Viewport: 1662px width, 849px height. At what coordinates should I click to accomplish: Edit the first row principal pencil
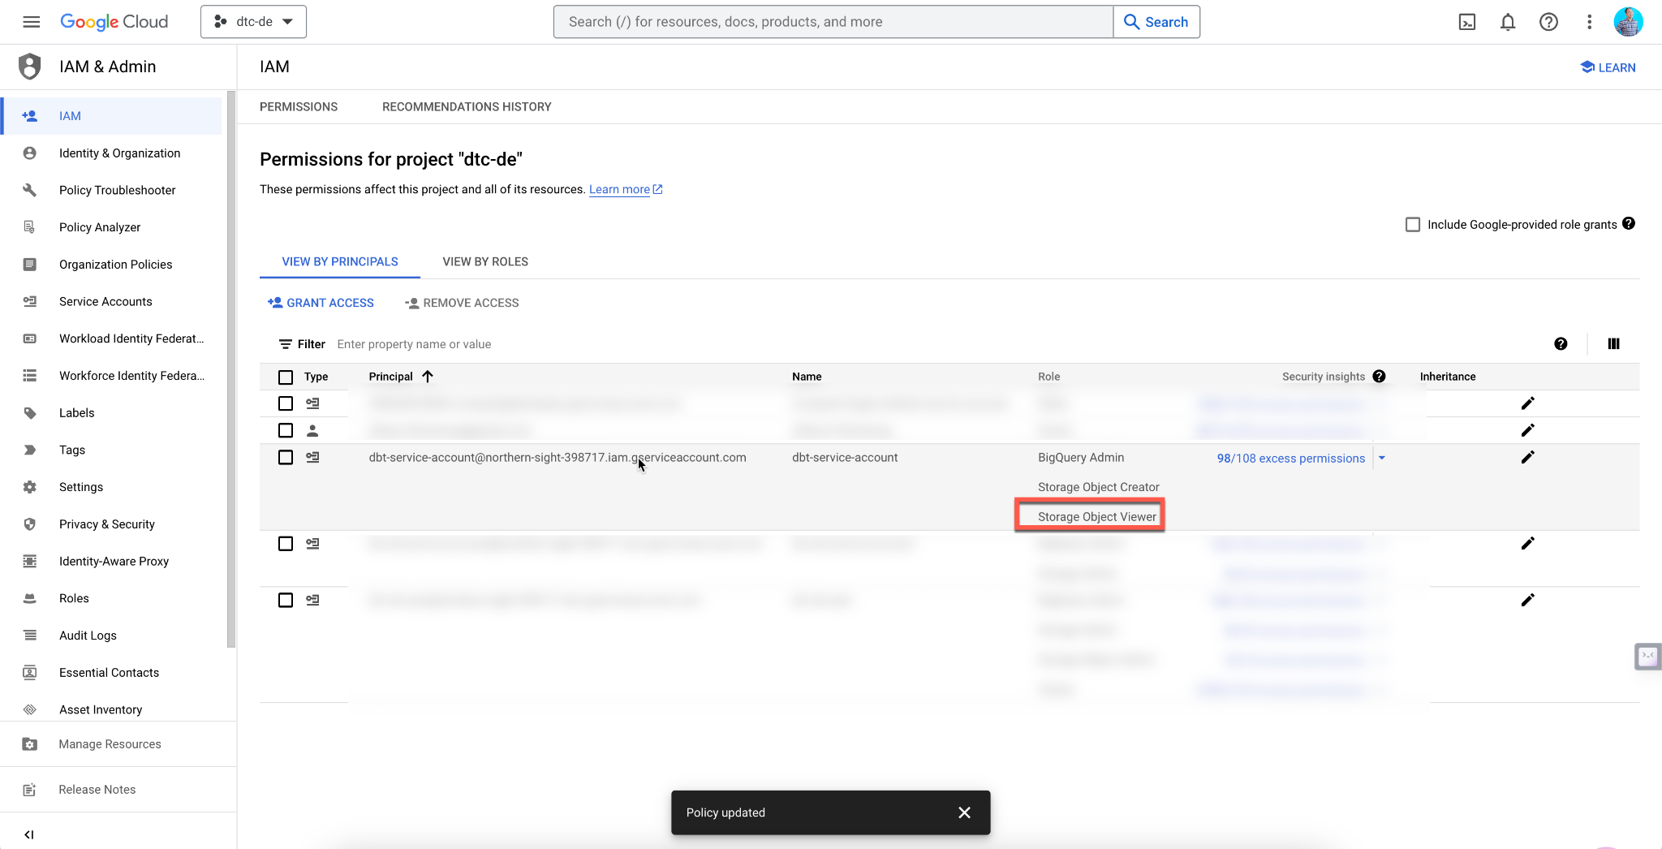(1527, 403)
